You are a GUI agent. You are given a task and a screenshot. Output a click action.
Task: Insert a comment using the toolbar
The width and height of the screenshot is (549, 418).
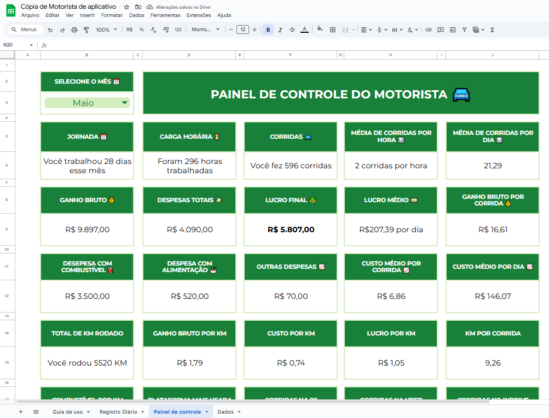(x=441, y=30)
